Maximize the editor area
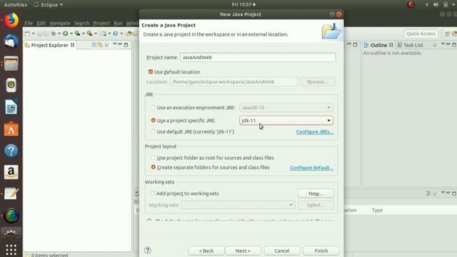This screenshot has width=457, height=257. [x=355, y=45]
